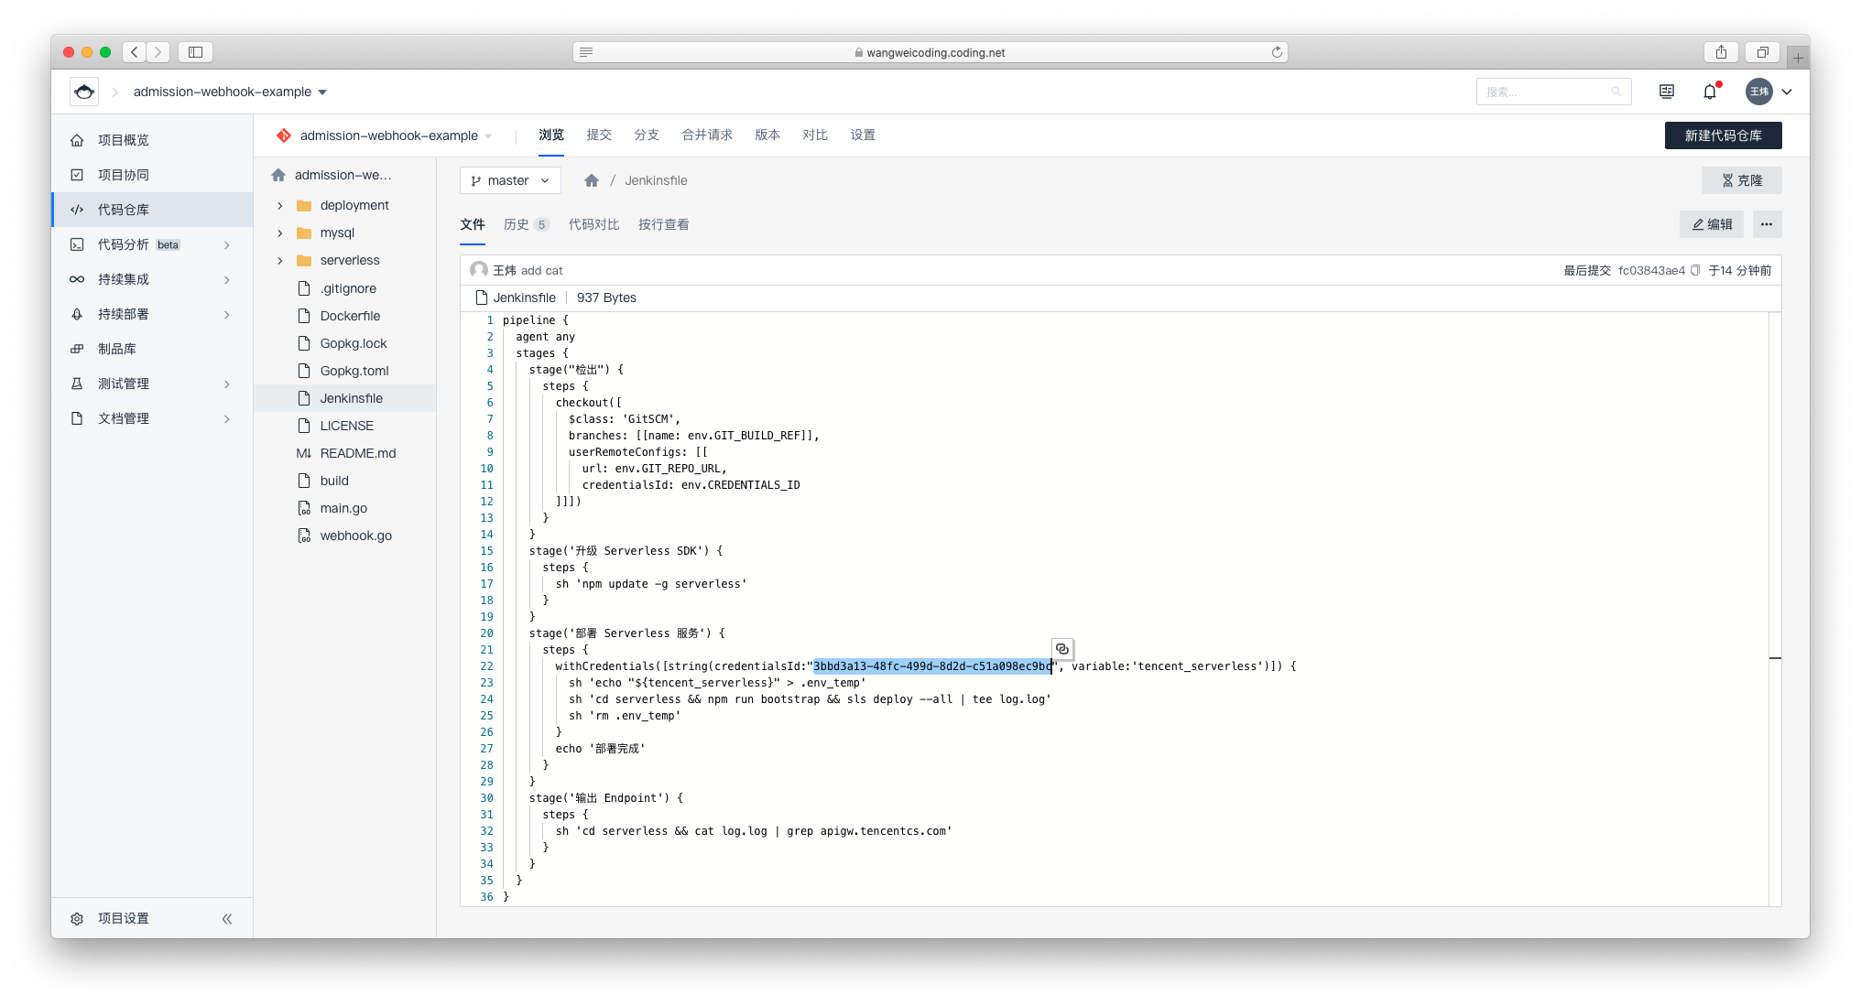The image size is (1861, 1006).
Task: Open the workbench icon next to search
Action: coord(1667,92)
